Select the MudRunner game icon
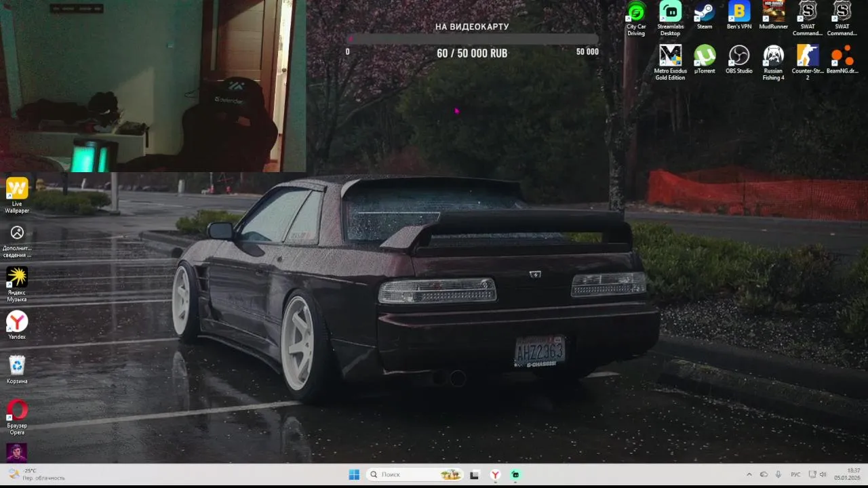Screen dimensions: 868x488 [x=774, y=16]
